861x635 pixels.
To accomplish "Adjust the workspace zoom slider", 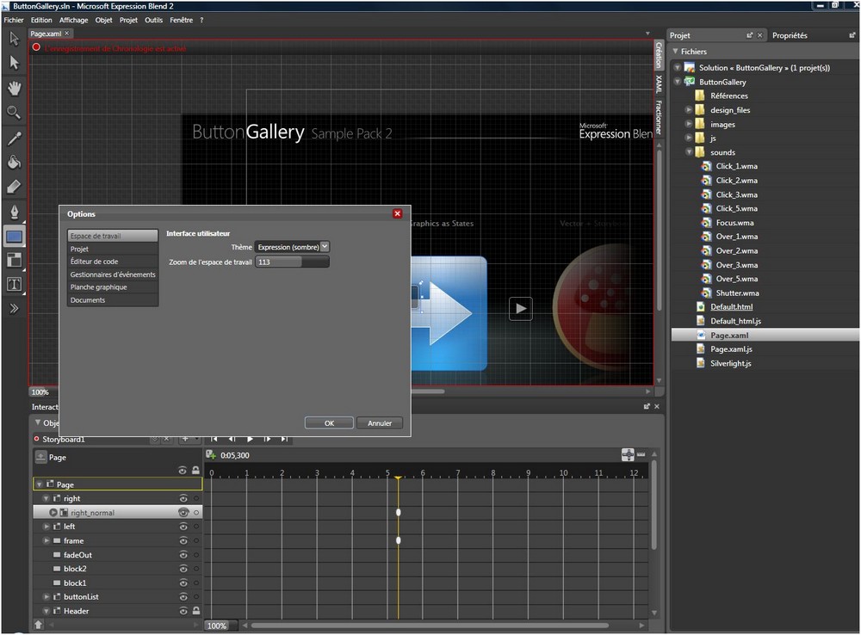I will point(292,262).
